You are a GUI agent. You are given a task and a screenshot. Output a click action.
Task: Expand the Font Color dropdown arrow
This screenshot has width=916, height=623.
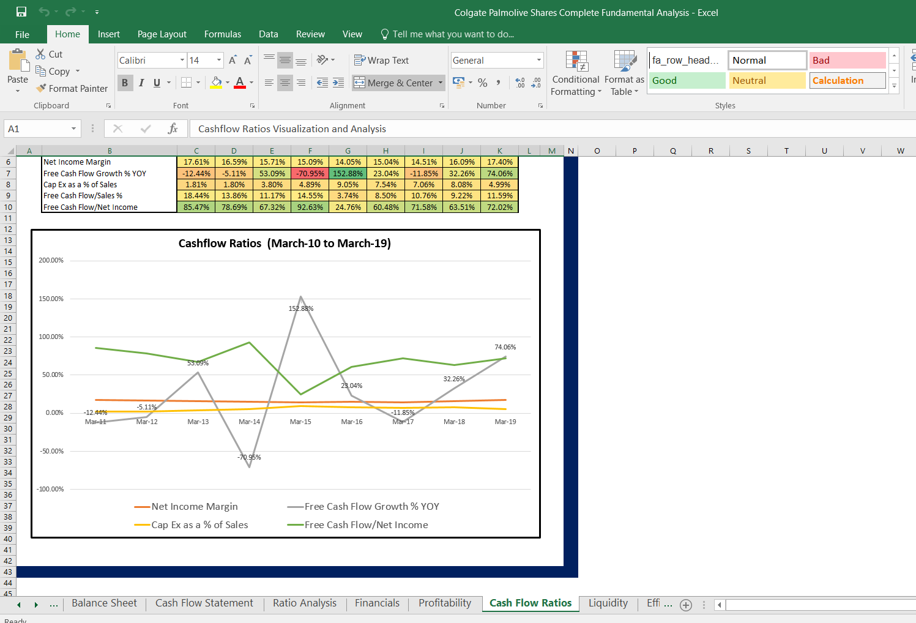251,83
